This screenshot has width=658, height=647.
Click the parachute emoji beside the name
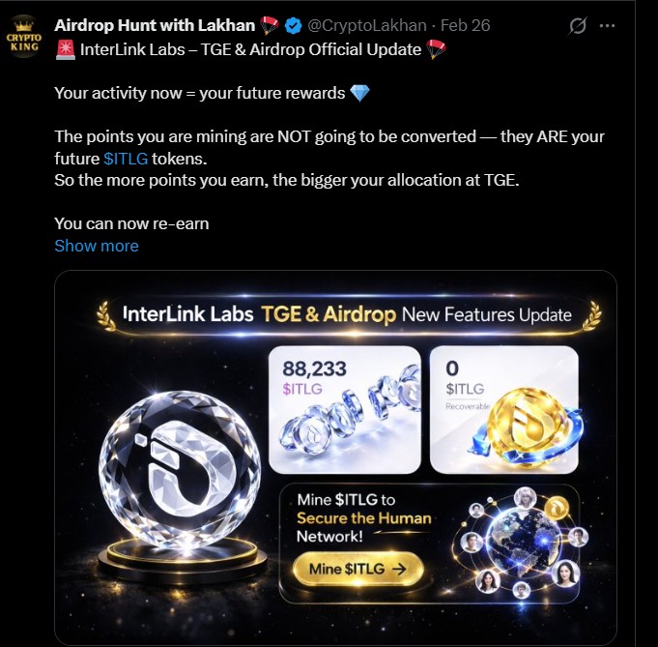point(269,25)
